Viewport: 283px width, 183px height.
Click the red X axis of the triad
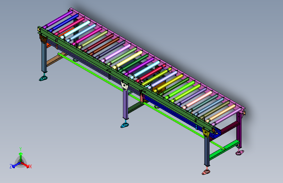point(25,165)
